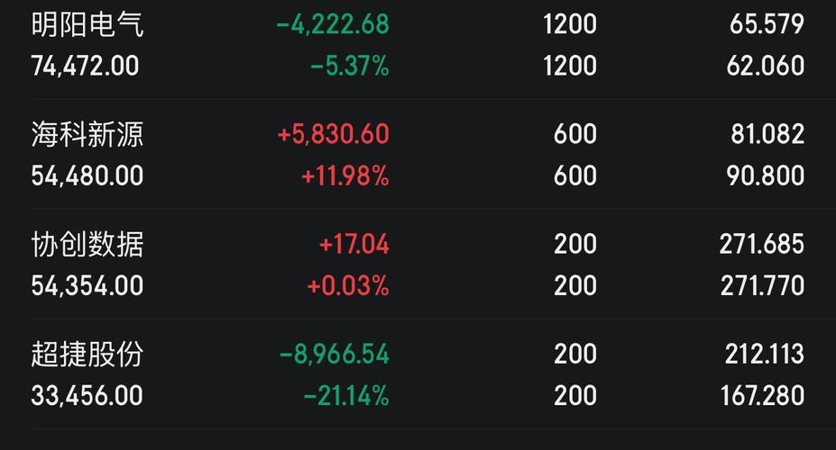Click the current price 62.060
The height and width of the screenshot is (450, 836).
tap(767, 66)
